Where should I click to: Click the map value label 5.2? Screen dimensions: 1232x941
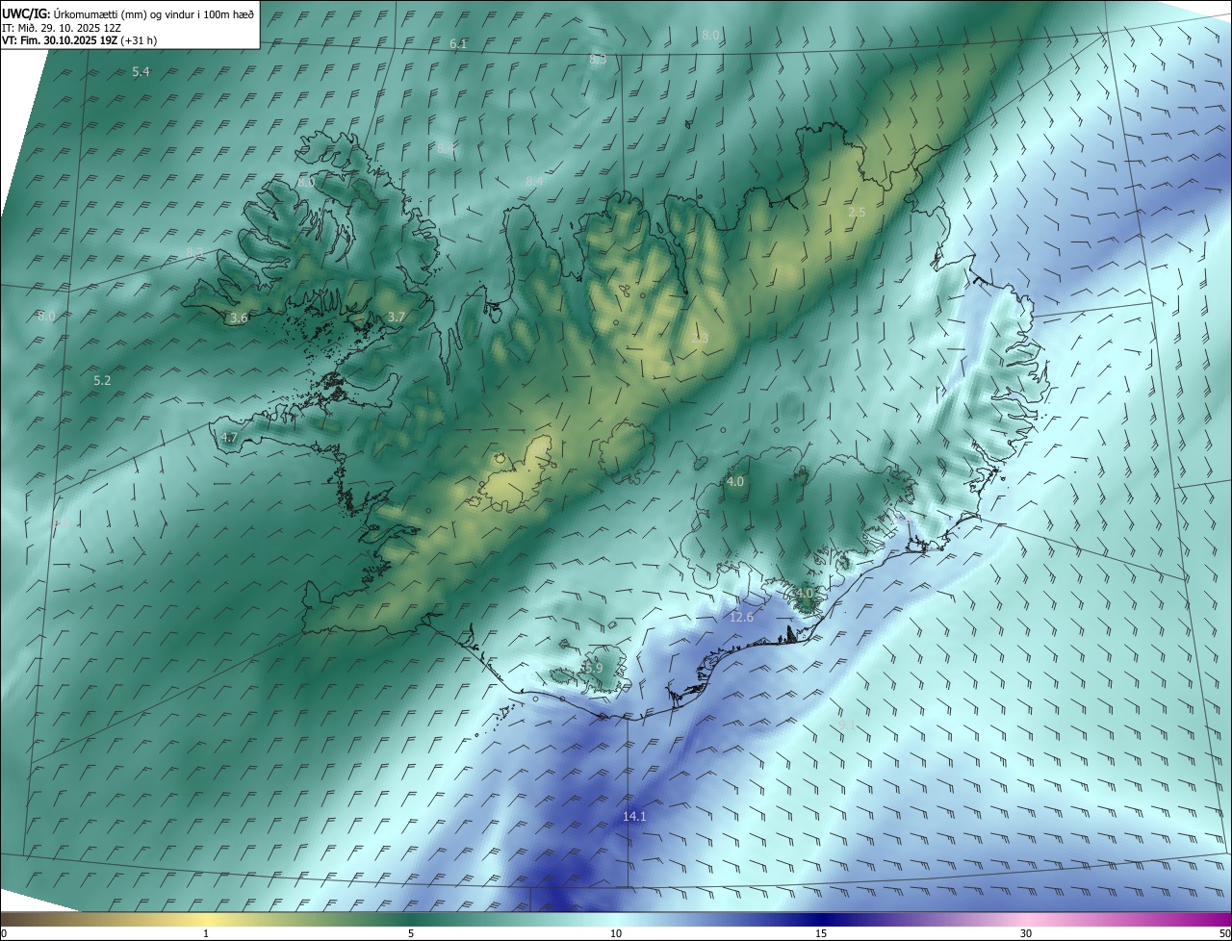[102, 381]
